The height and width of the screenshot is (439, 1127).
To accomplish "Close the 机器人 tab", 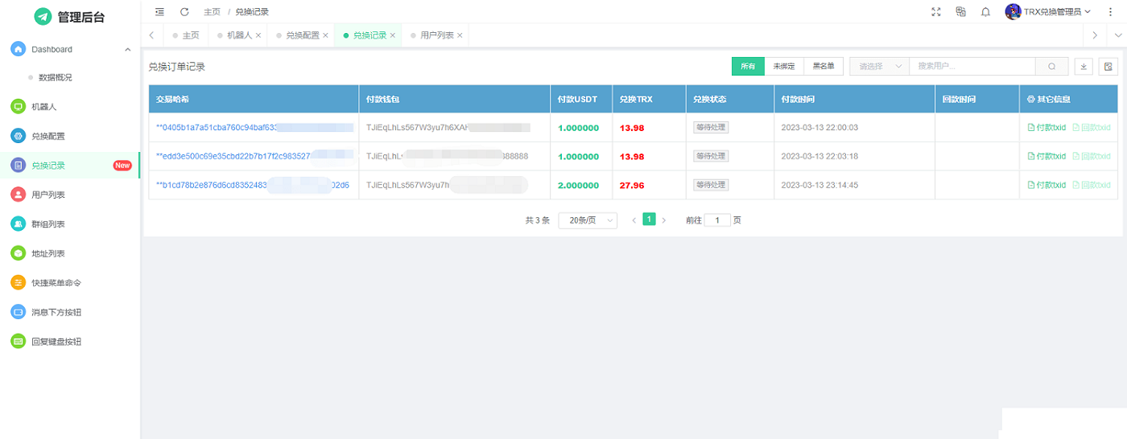I will 258,35.
